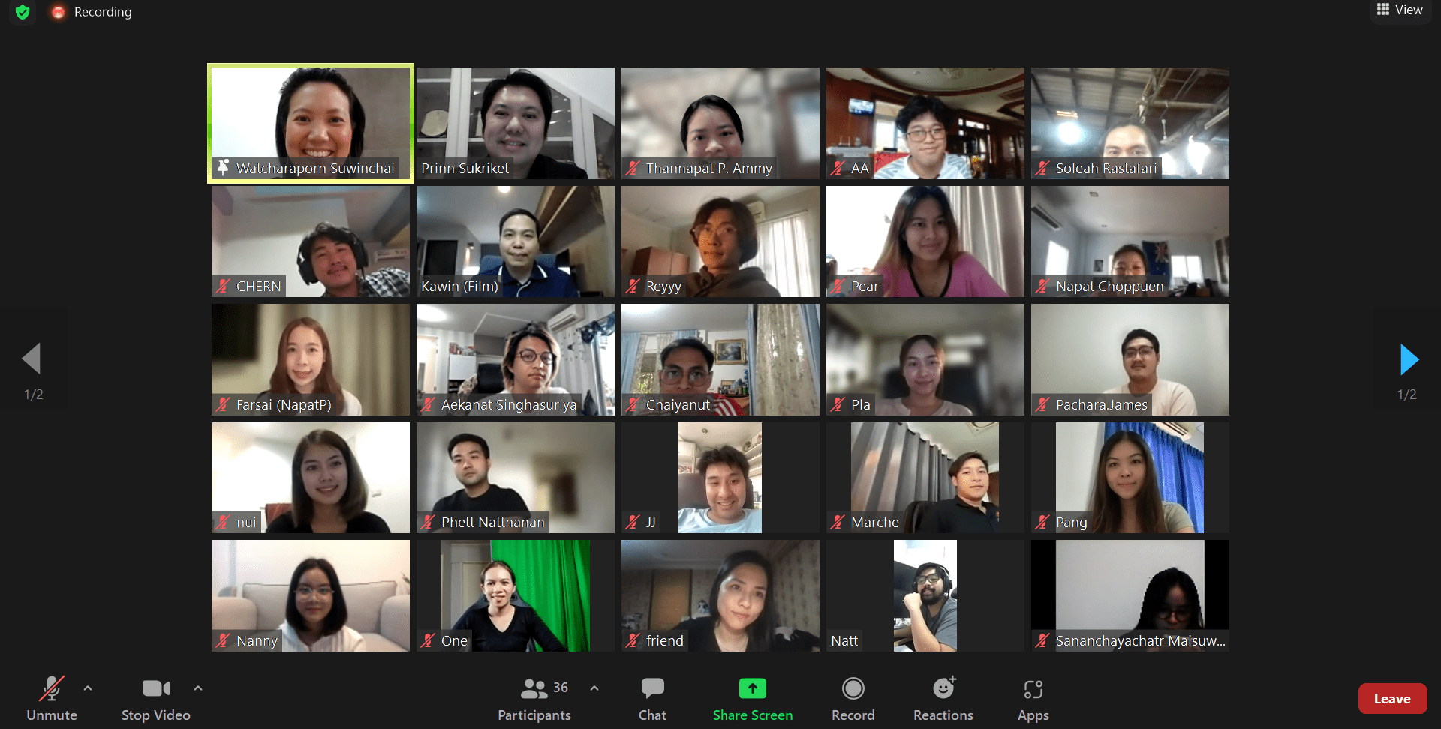Expand audio options caret beside Unmute
Screen dimensions: 1441x729
(x=88, y=688)
